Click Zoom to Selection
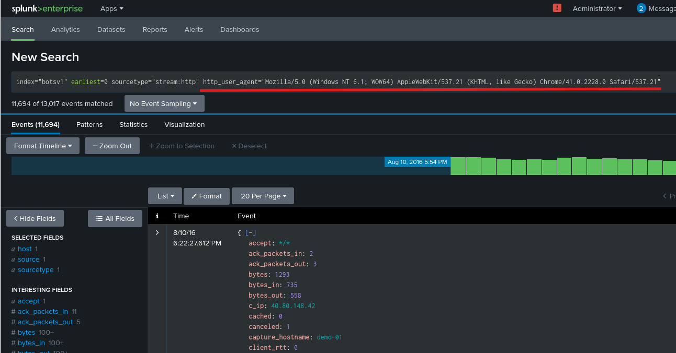 point(182,146)
